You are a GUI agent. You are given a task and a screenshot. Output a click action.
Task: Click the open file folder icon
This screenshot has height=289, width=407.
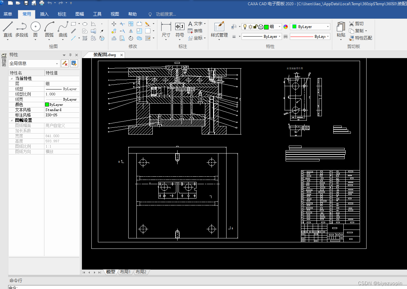pyautogui.click(x=18, y=3)
